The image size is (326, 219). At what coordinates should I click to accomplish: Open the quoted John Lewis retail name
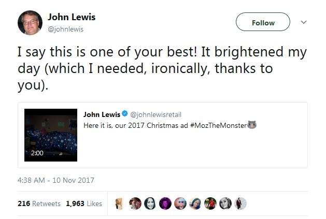102,114
